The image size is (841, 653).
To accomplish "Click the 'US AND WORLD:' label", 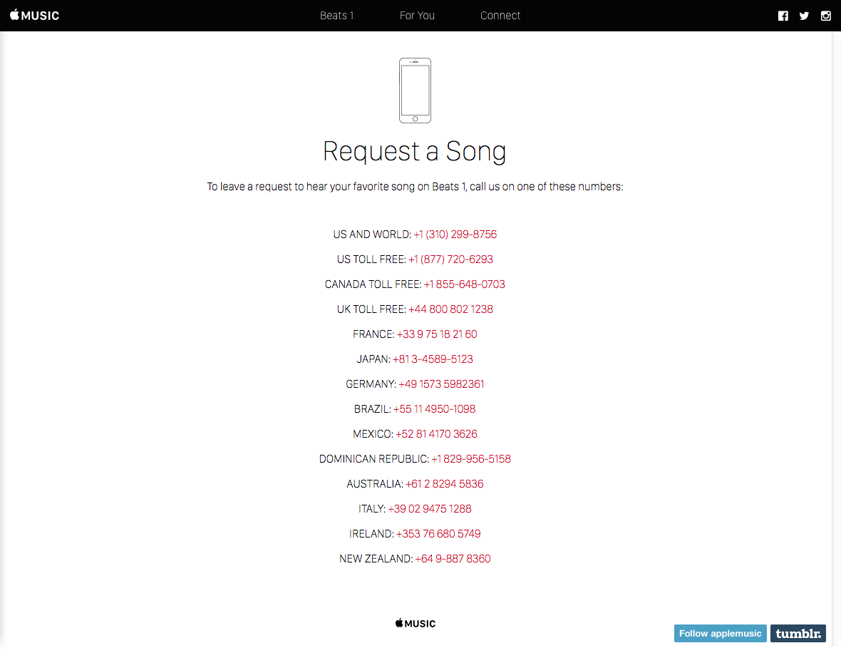I will tap(372, 235).
